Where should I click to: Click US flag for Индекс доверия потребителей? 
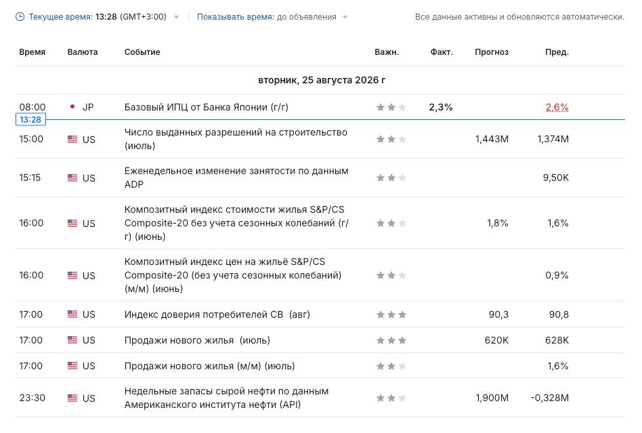(x=72, y=314)
